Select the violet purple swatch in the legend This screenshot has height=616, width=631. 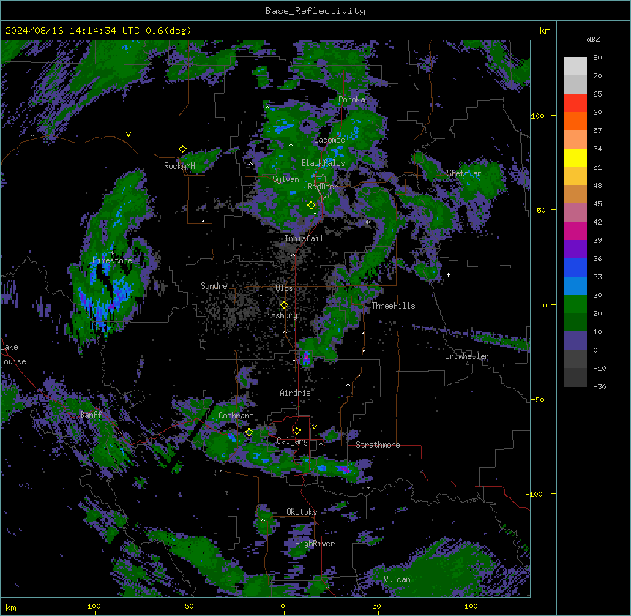click(575, 249)
